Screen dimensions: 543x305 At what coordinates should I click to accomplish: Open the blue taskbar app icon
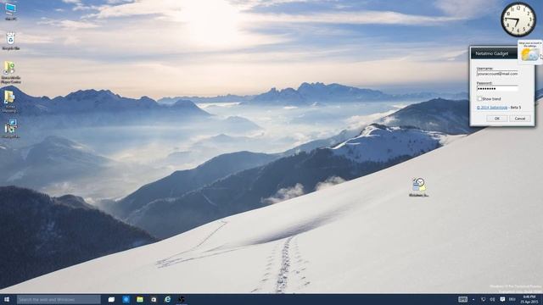pos(126,299)
